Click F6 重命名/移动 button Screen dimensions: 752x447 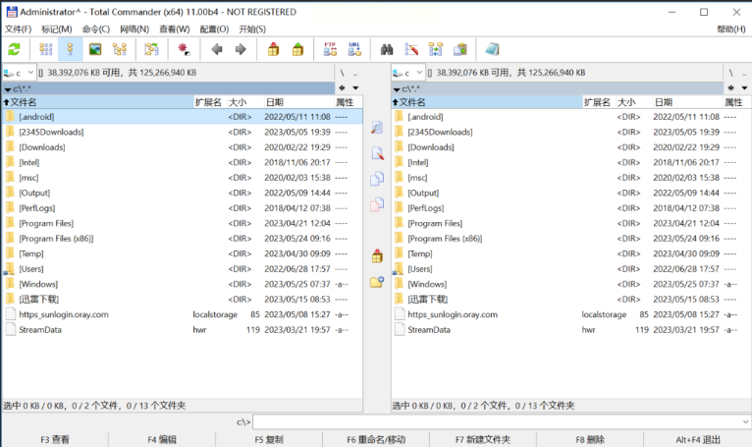pos(376,439)
